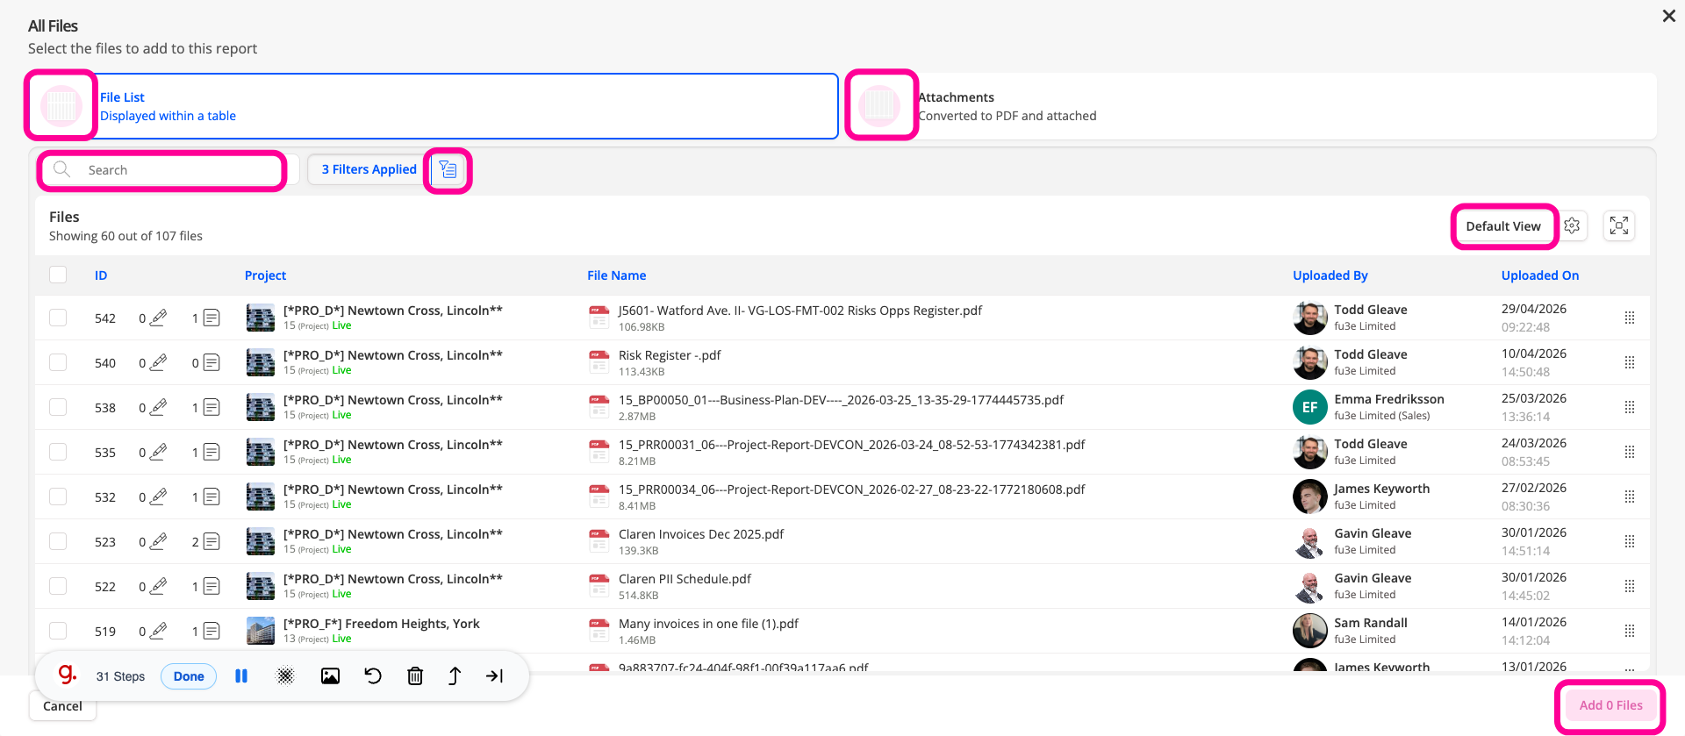The image size is (1685, 736).
Task: Open the notes icon in row 535
Action: click(212, 452)
